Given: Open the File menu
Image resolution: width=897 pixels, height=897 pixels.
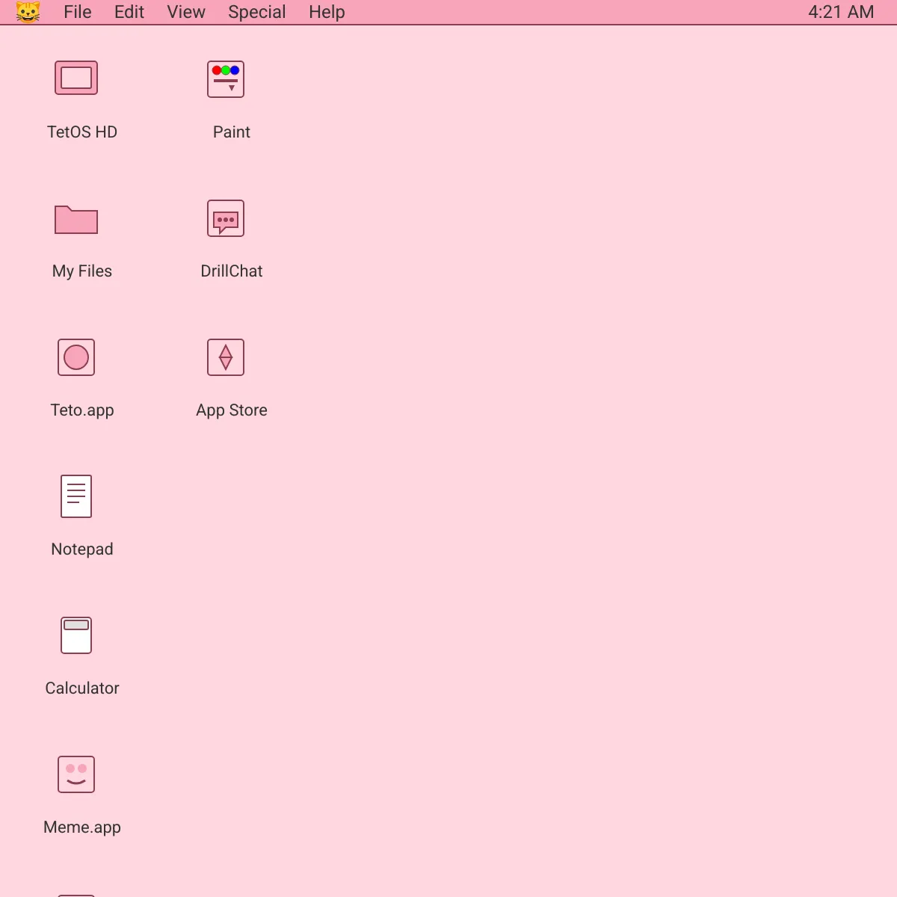Looking at the screenshot, I should 78,12.
